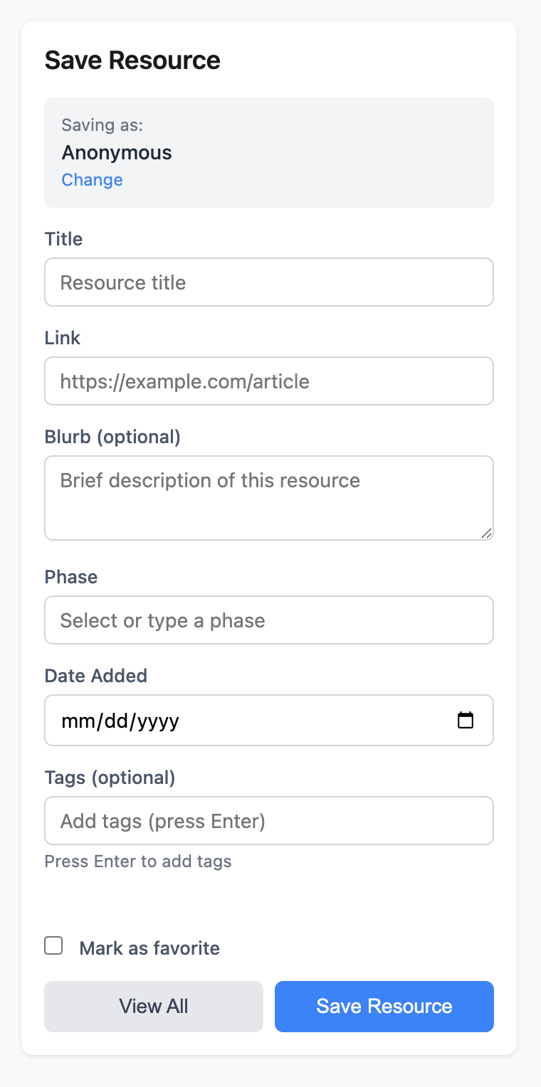Click the Blurb textarea resize handle
Image resolution: width=541 pixels, height=1087 pixels.
click(486, 533)
